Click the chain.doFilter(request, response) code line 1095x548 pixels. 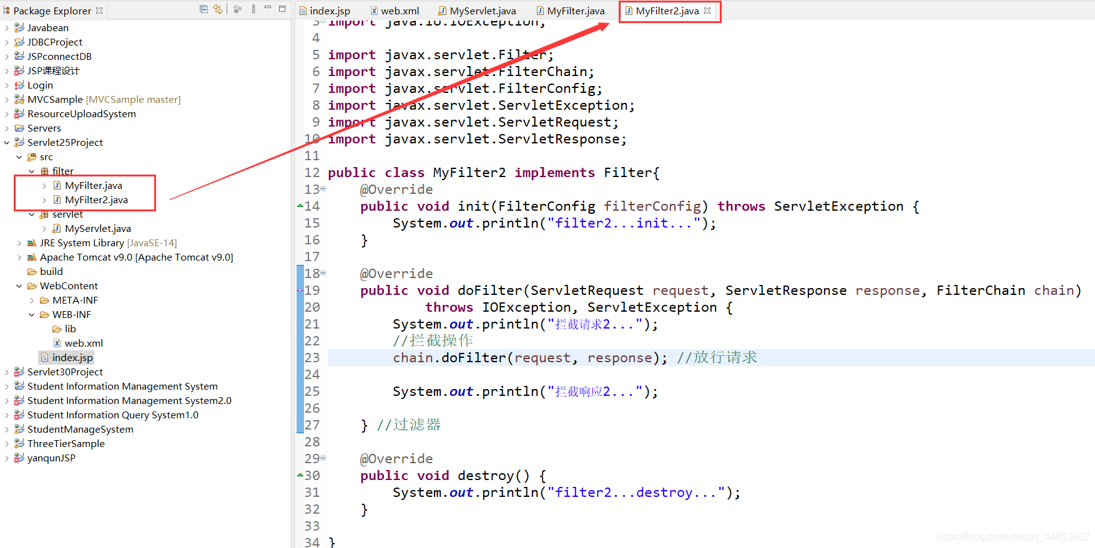click(530, 358)
